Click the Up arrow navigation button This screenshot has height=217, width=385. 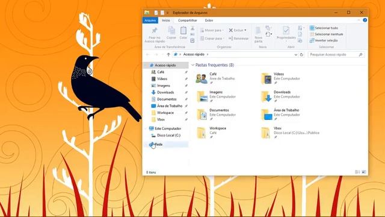(168, 54)
